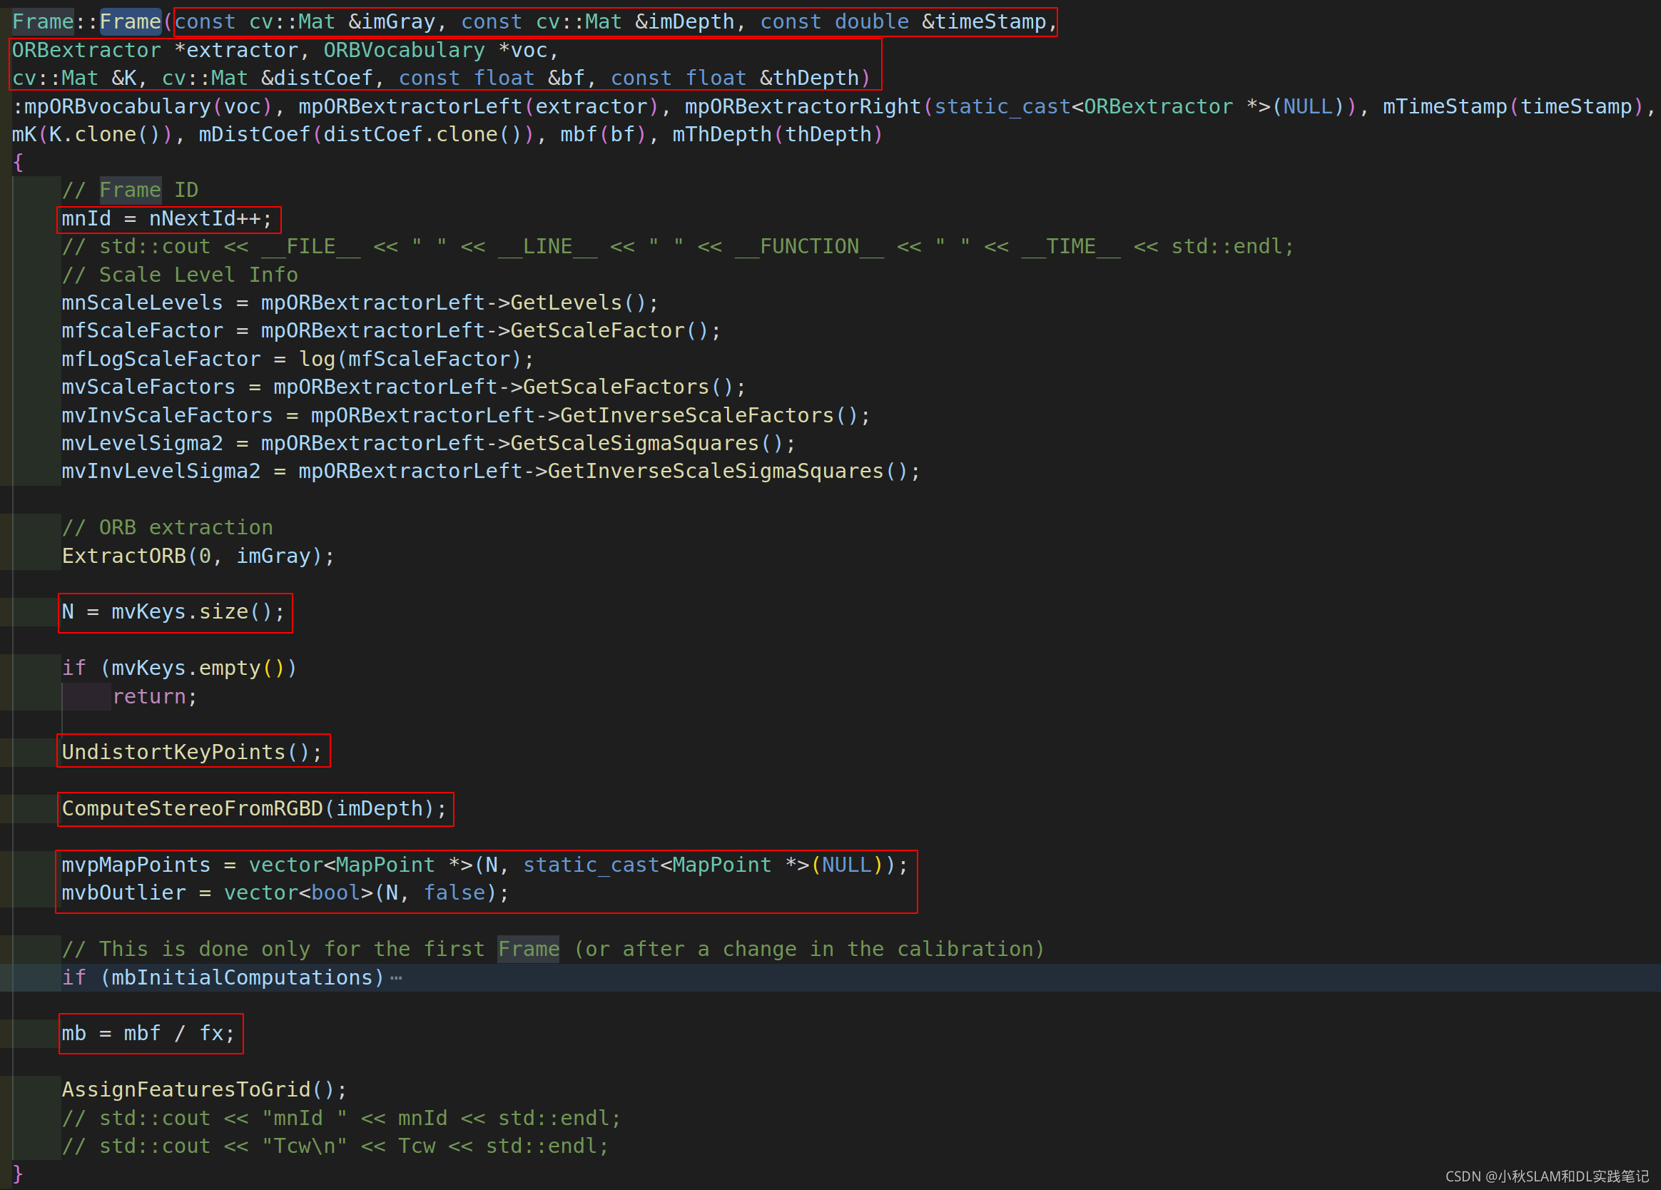
Task: Click the CSDN watermark text
Action: (x=1547, y=1176)
